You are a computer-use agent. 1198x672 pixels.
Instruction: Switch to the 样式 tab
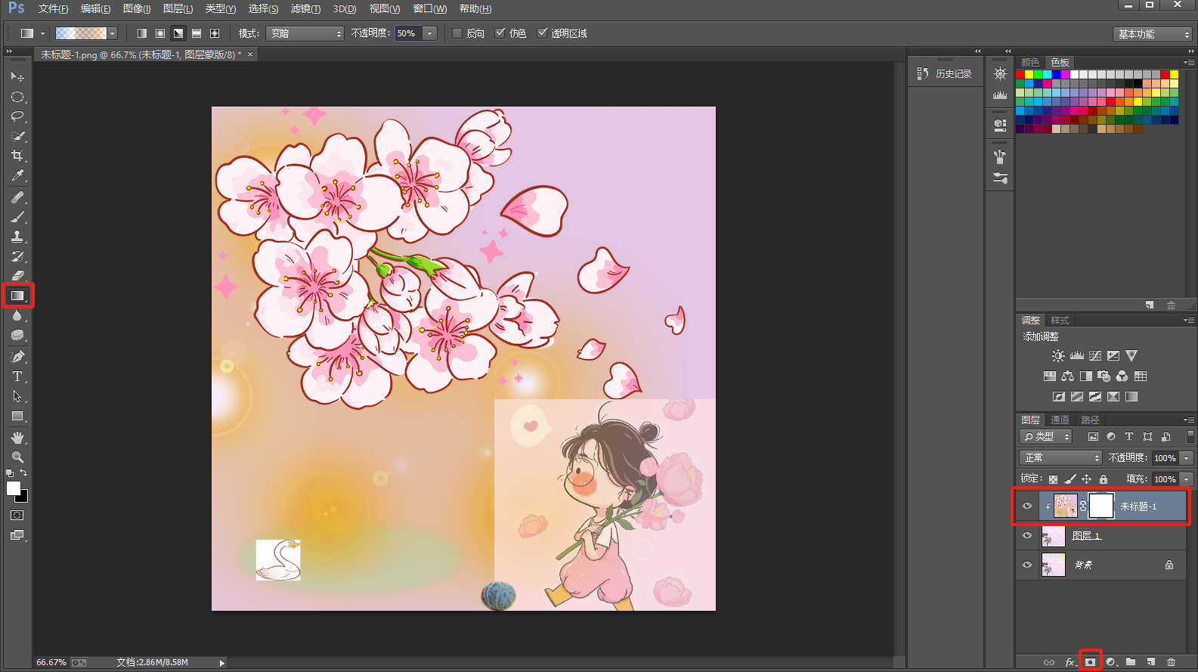point(1060,321)
